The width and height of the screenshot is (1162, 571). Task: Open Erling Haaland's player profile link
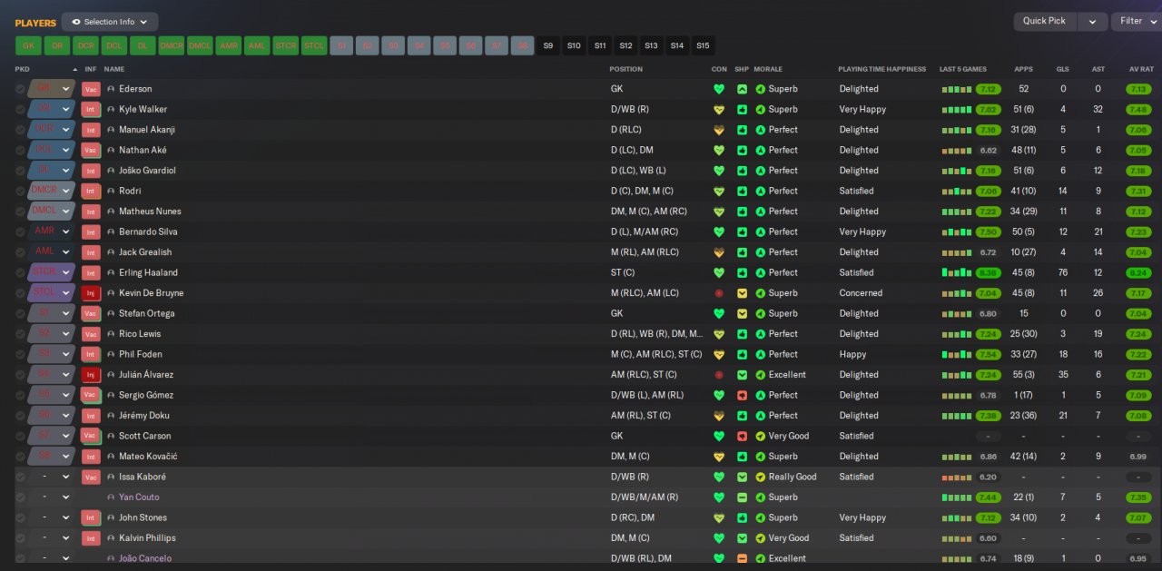[148, 272]
